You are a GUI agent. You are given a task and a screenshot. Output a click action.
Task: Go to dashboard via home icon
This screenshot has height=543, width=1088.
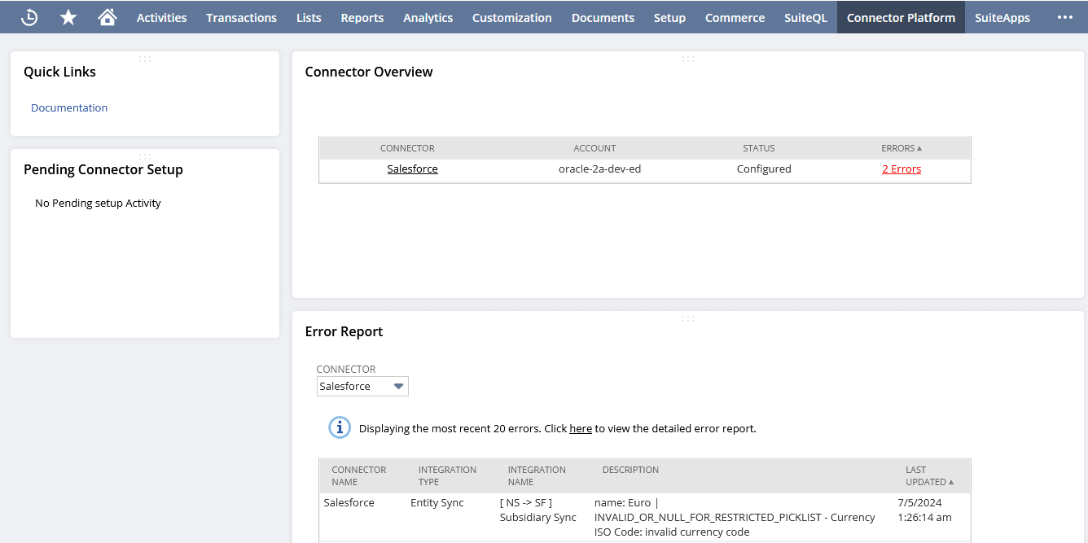pos(107,16)
